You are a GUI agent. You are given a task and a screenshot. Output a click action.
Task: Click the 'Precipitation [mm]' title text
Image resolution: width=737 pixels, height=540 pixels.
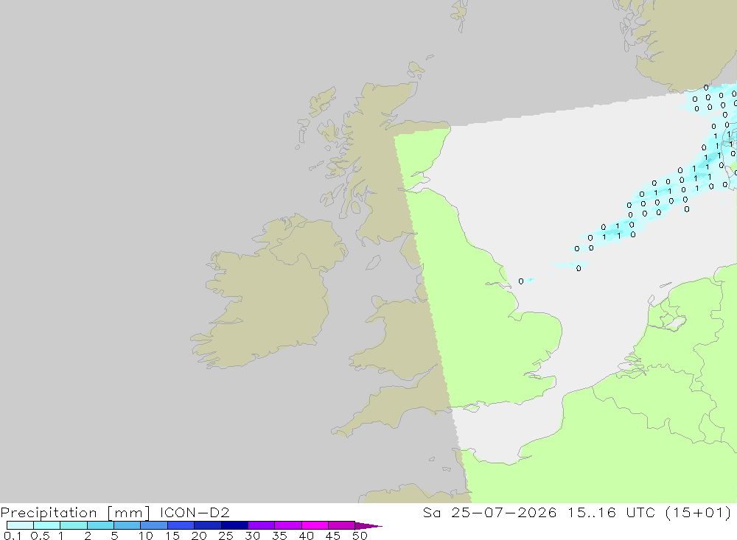coord(75,513)
